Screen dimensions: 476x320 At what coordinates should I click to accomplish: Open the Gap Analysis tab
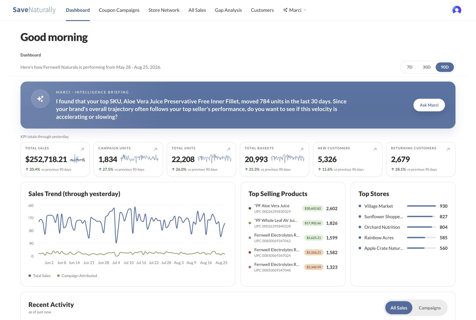pos(228,10)
